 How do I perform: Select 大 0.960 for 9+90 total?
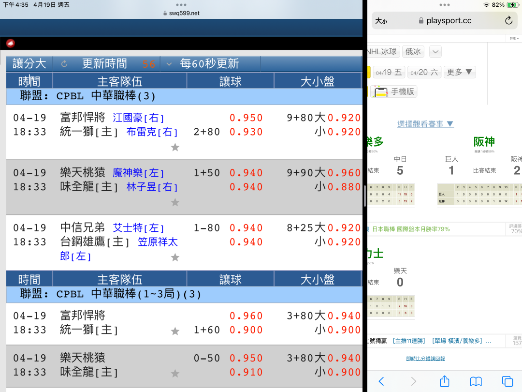344,173
